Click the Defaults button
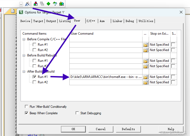The height and width of the screenshot is (136, 190). pos(128,129)
